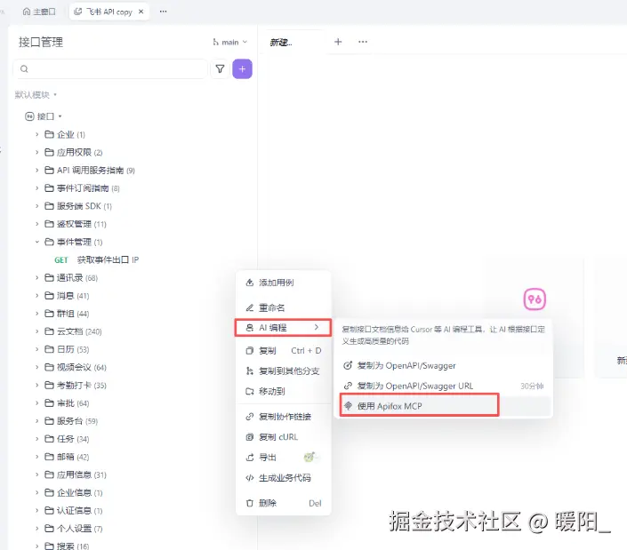
Task: Choose 导出 in context menu
Action: coord(283,458)
